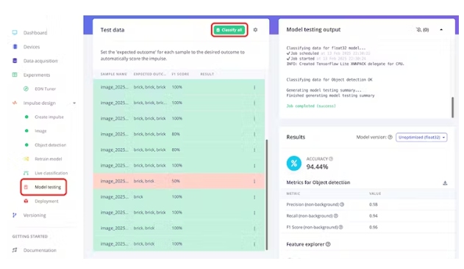The image size is (464, 269).
Task: Select Live classification in sidebar
Action: (x=51, y=173)
